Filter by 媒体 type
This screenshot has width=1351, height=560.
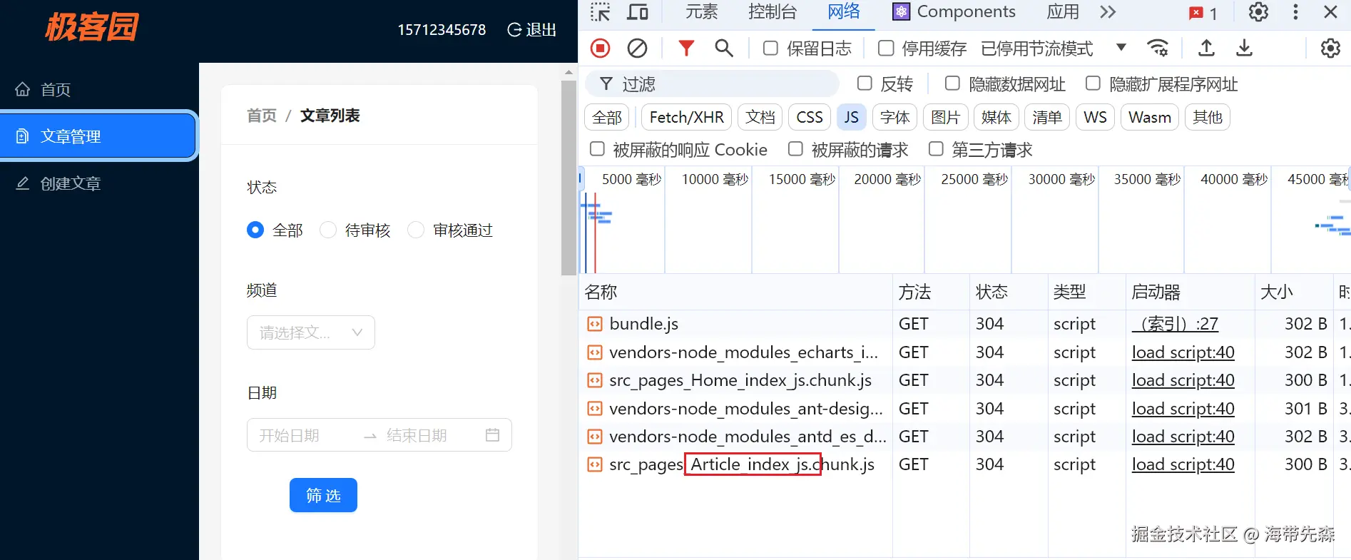pos(996,117)
